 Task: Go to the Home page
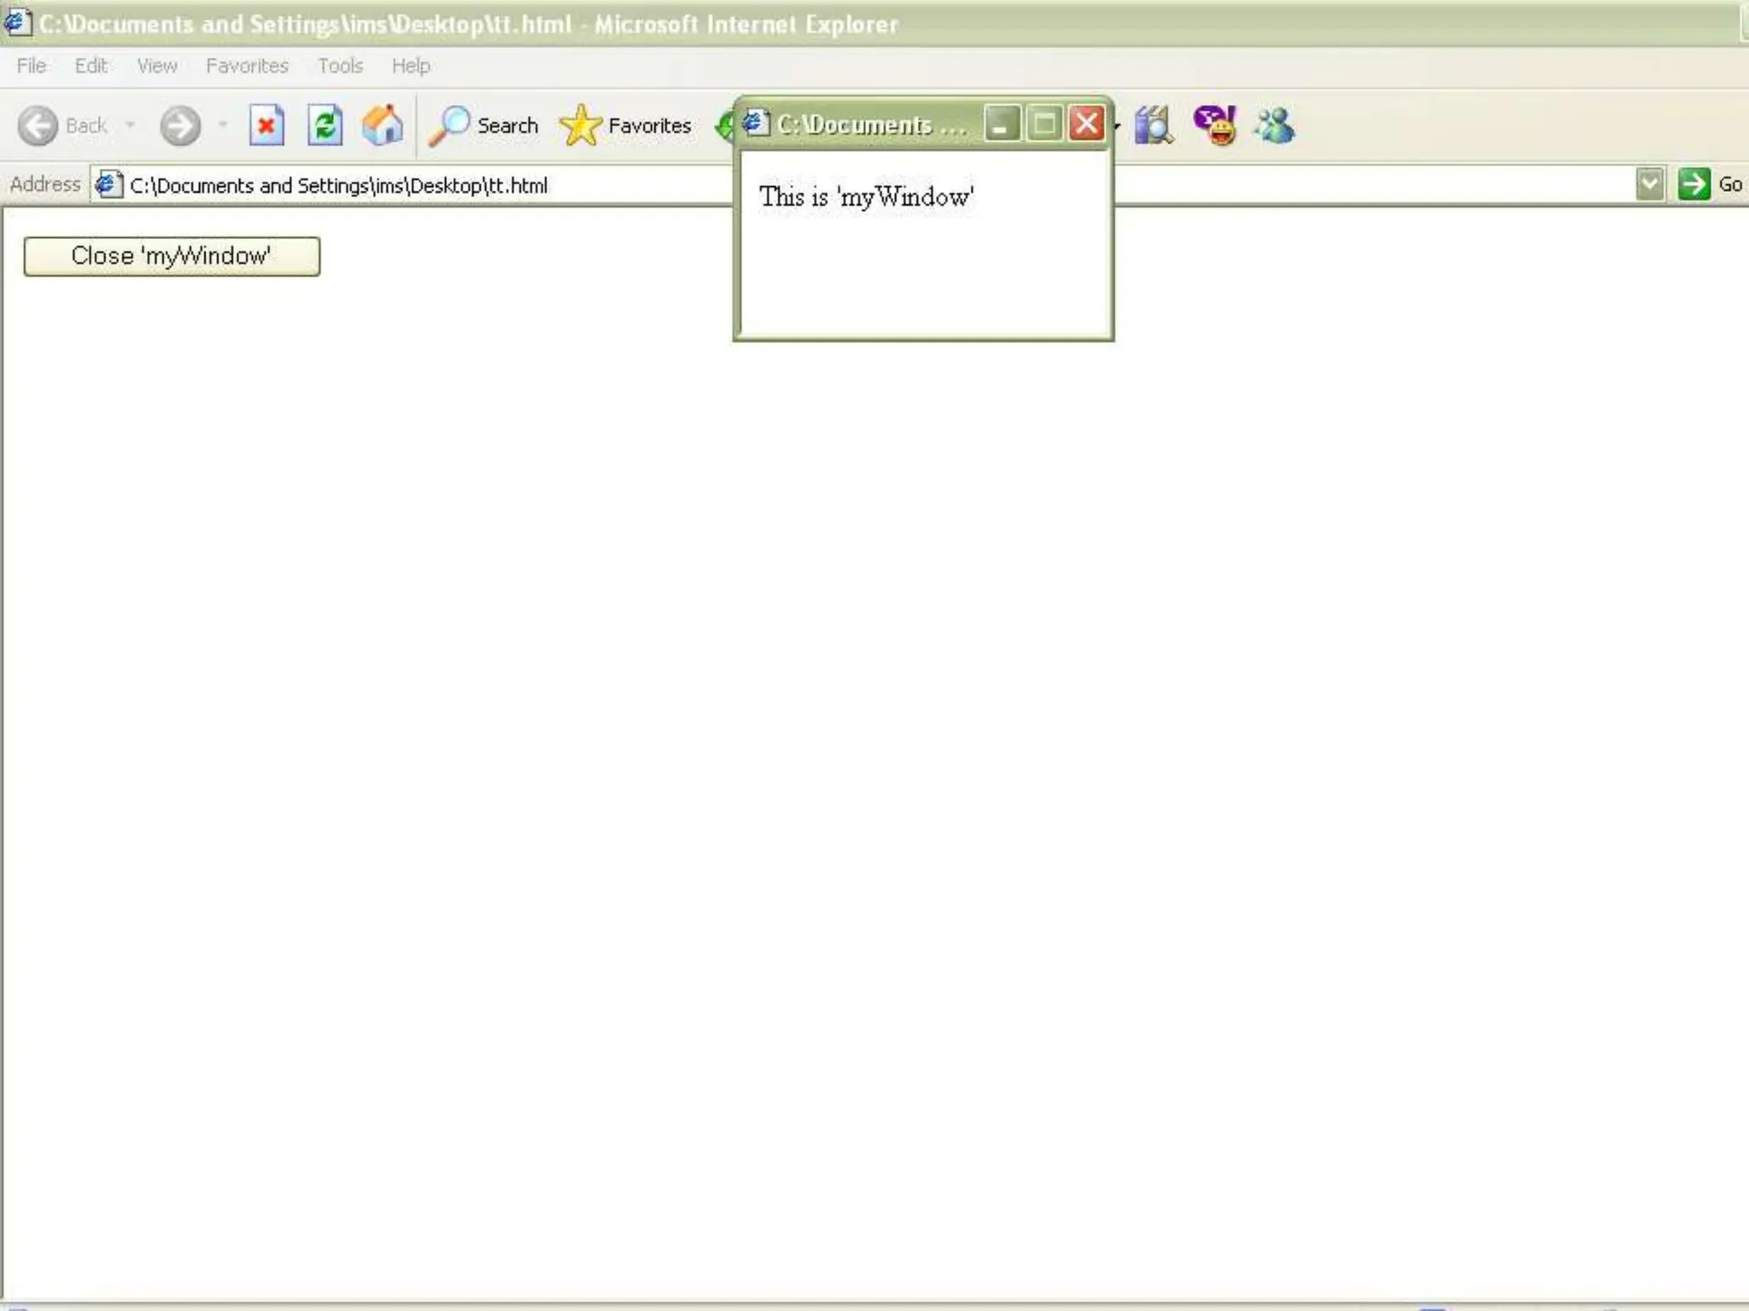pos(383,126)
